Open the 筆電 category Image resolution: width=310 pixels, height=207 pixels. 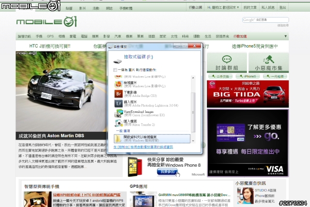pyautogui.click(x=73, y=36)
